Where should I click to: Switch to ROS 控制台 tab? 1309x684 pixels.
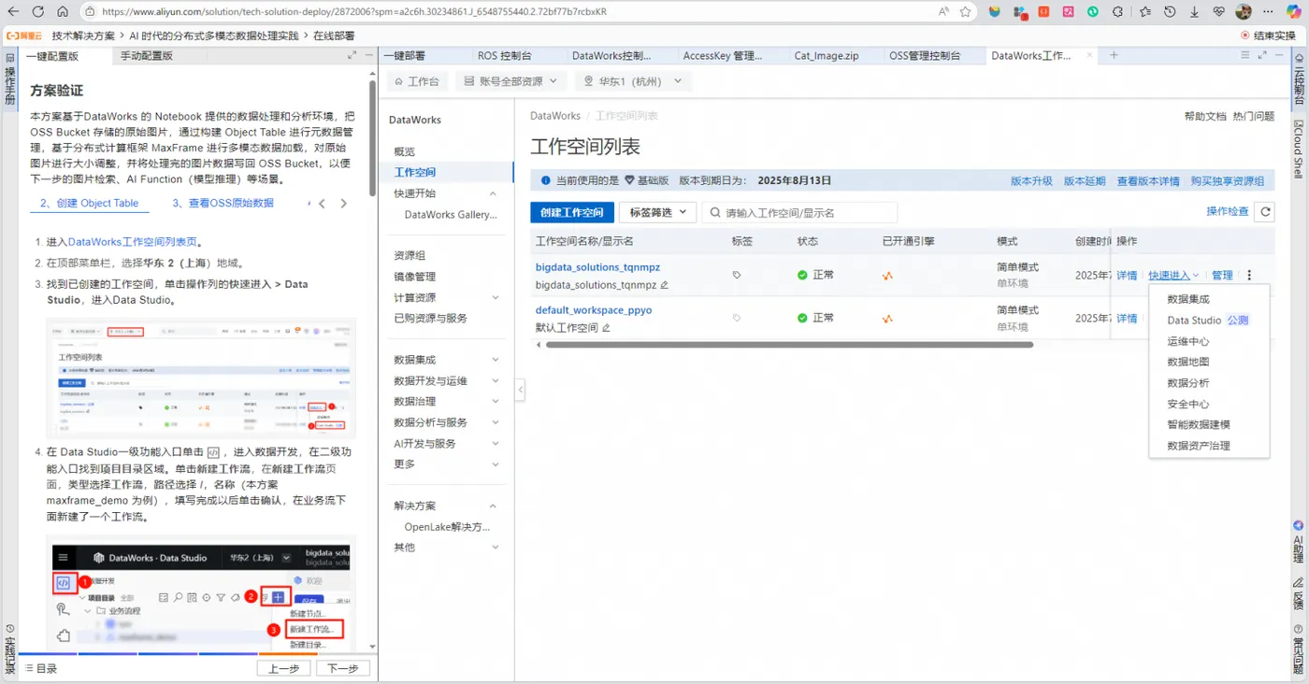coord(504,55)
